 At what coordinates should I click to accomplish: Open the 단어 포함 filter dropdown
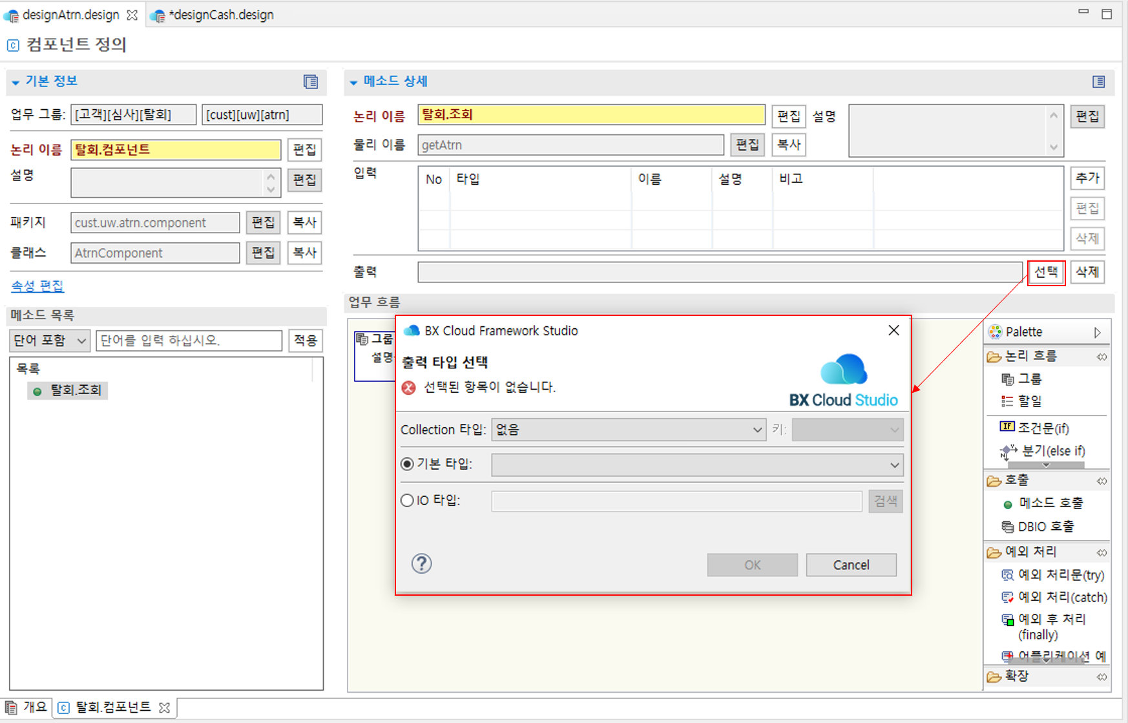click(x=49, y=340)
